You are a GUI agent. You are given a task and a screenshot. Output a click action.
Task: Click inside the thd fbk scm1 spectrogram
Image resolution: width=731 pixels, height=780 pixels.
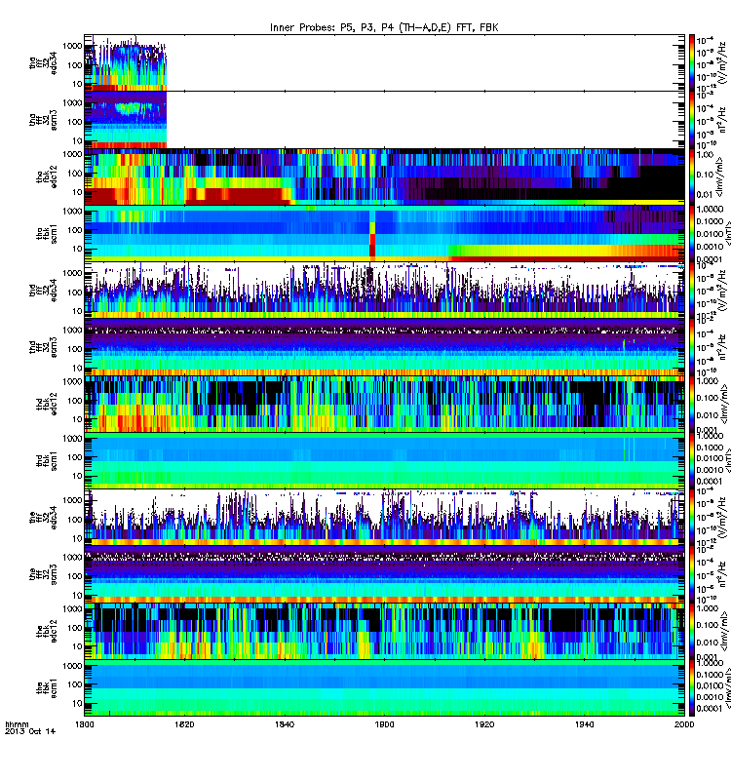coord(384,461)
